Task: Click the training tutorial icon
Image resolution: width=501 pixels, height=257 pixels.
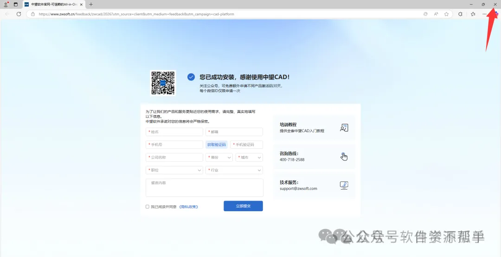Action: click(x=344, y=128)
